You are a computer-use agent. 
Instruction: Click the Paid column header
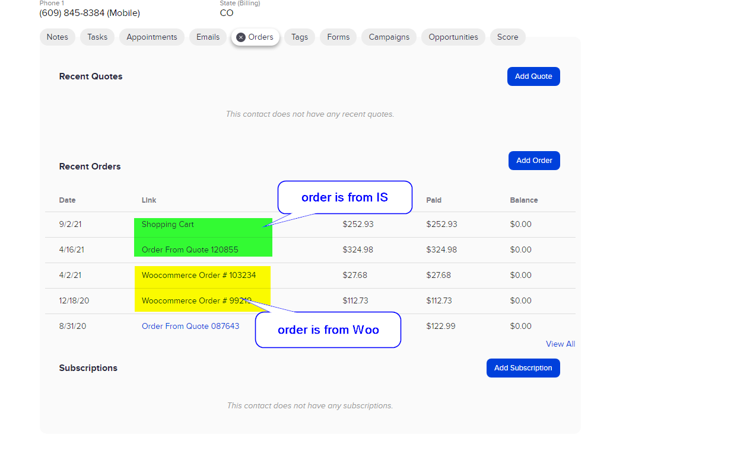(x=434, y=200)
